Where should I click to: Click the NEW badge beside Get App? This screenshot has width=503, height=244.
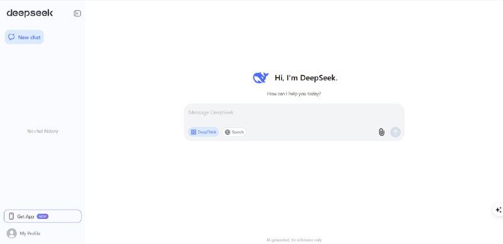click(x=43, y=216)
